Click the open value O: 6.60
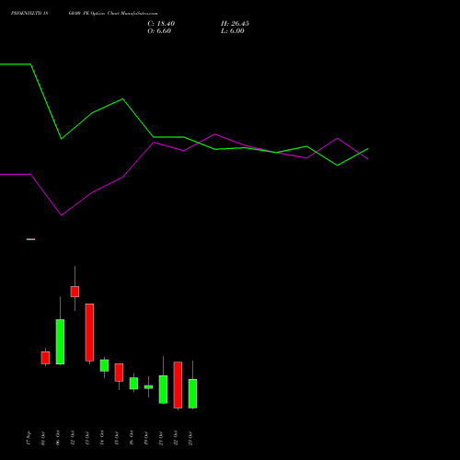This screenshot has width=460, height=460. 159,31
